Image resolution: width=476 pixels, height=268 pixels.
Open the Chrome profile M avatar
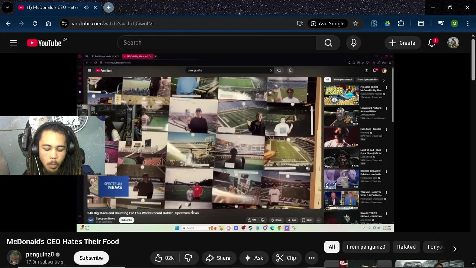pyautogui.click(x=454, y=23)
